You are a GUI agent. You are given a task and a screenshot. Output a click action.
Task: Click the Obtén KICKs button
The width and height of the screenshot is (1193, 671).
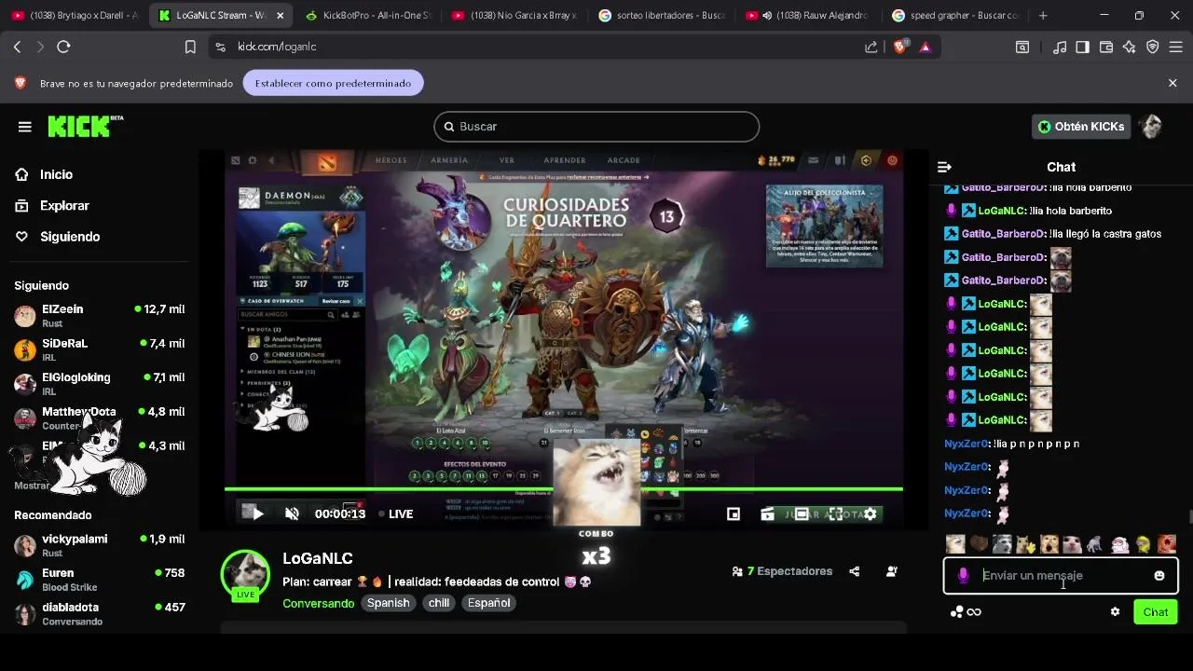[x=1080, y=127]
